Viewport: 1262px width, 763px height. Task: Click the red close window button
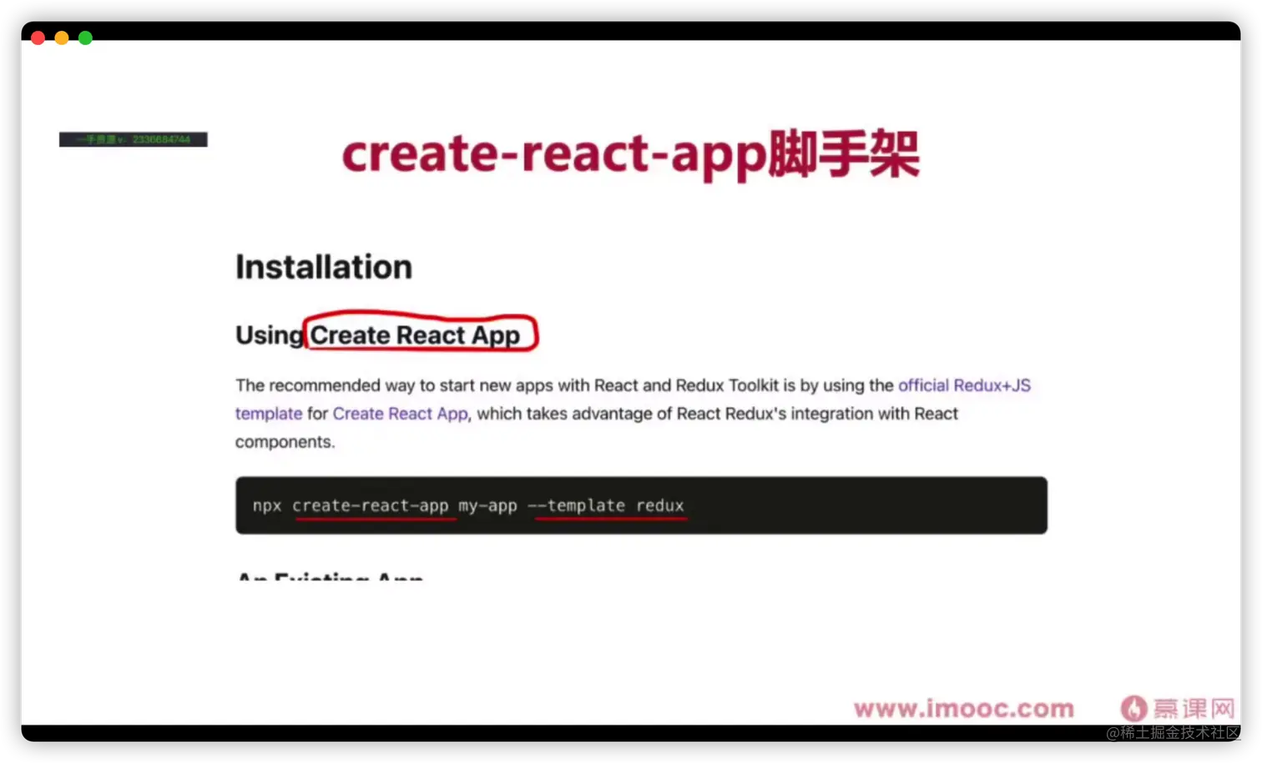38,38
